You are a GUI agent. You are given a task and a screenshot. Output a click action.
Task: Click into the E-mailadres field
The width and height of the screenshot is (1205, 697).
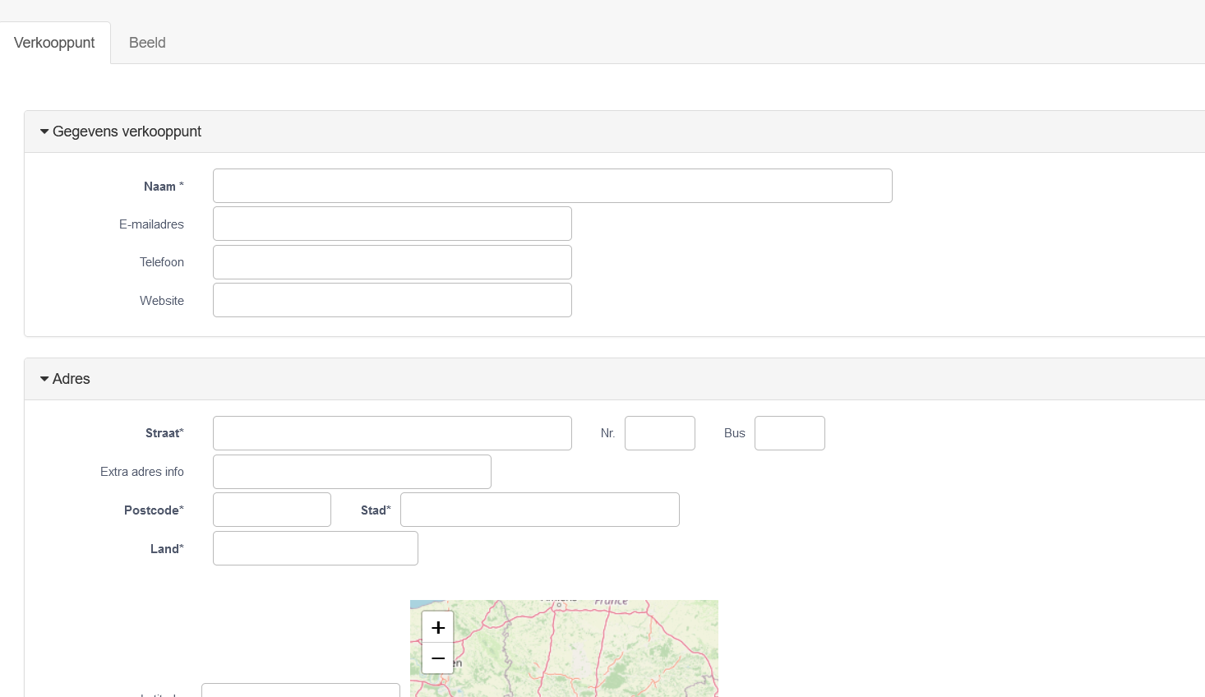pyautogui.click(x=392, y=224)
